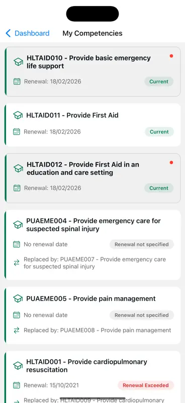Click the Current badge on HLTAID011
Image resolution: width=185 pixels, height=403 pixels.
tap(159, 131)
